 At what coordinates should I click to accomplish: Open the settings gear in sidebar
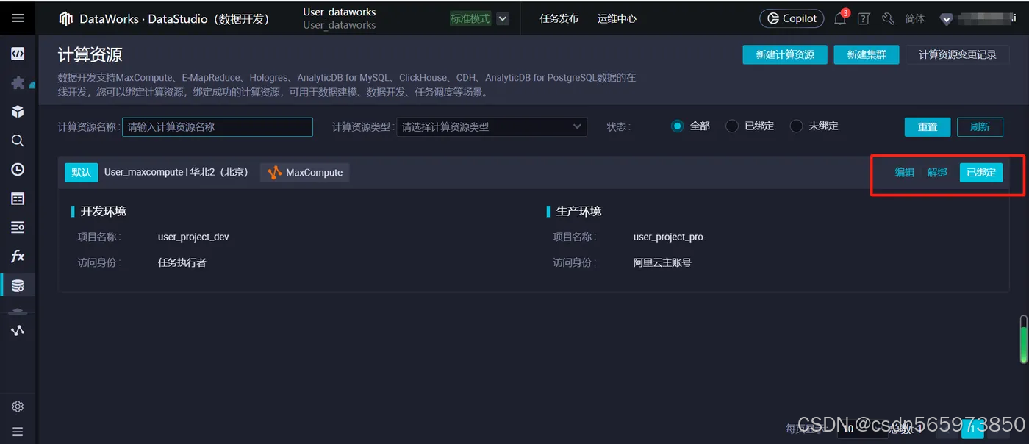[18, 407]
